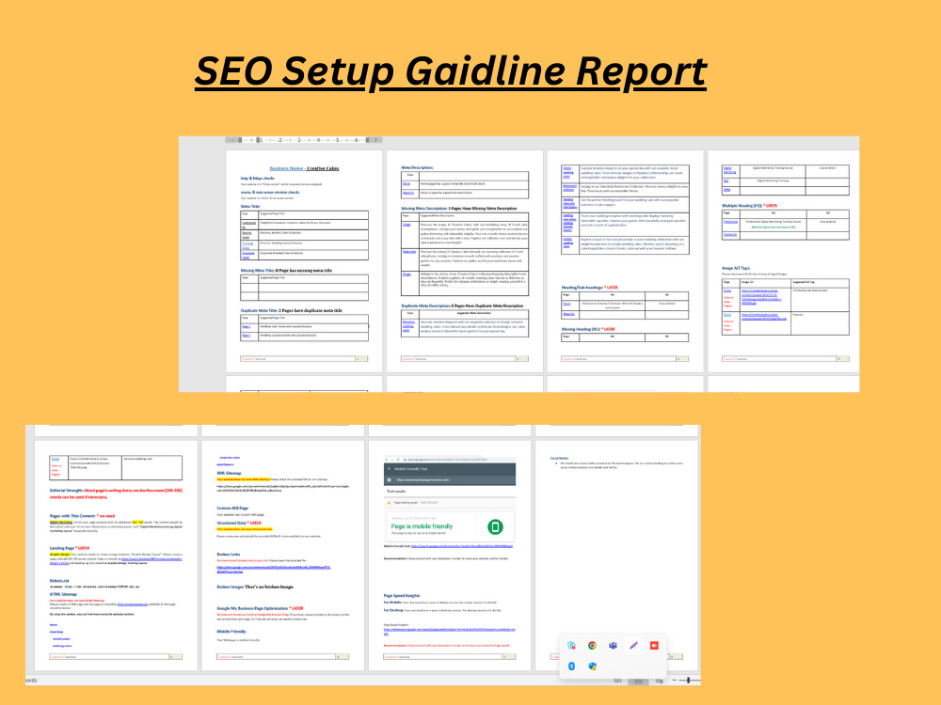Click 'www. & non-www version check:' heading
The image size is (941, 705).
pos(269,192)
